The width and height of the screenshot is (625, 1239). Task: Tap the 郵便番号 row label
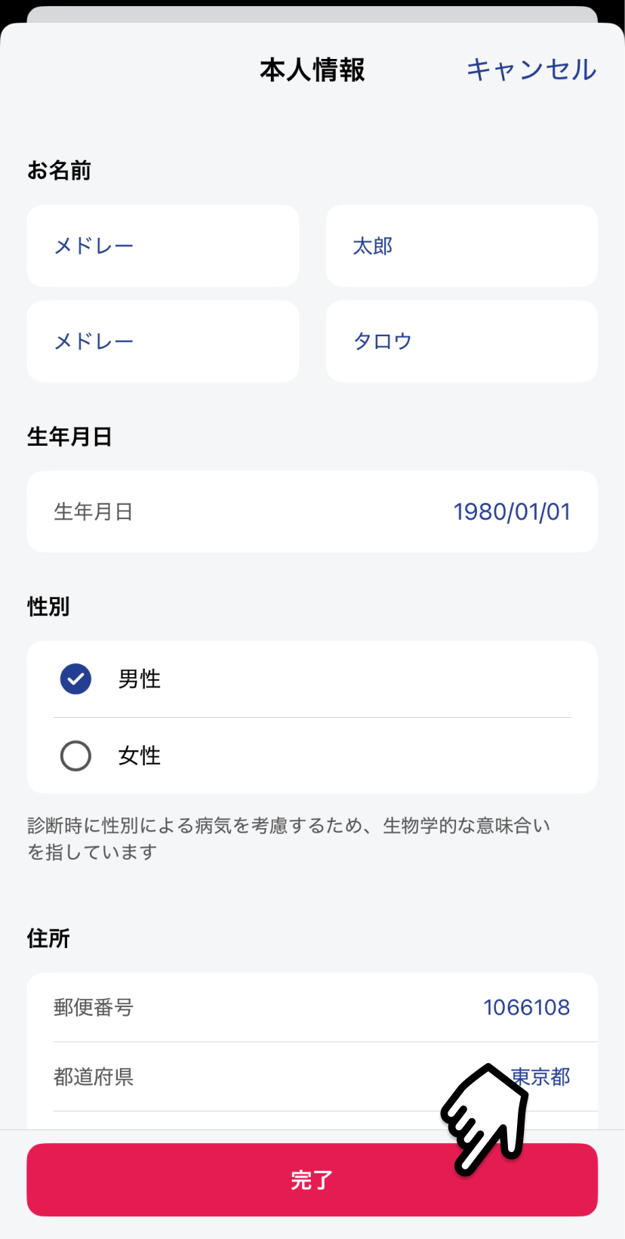click(x=94, y=1007)
